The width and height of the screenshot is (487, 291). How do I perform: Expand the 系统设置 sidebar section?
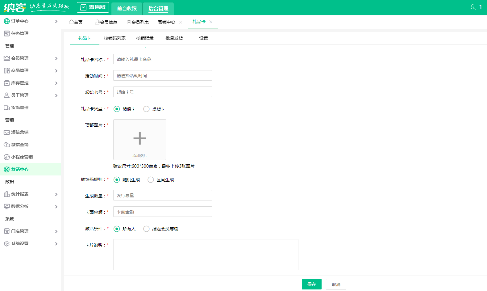tap(56, 244)
